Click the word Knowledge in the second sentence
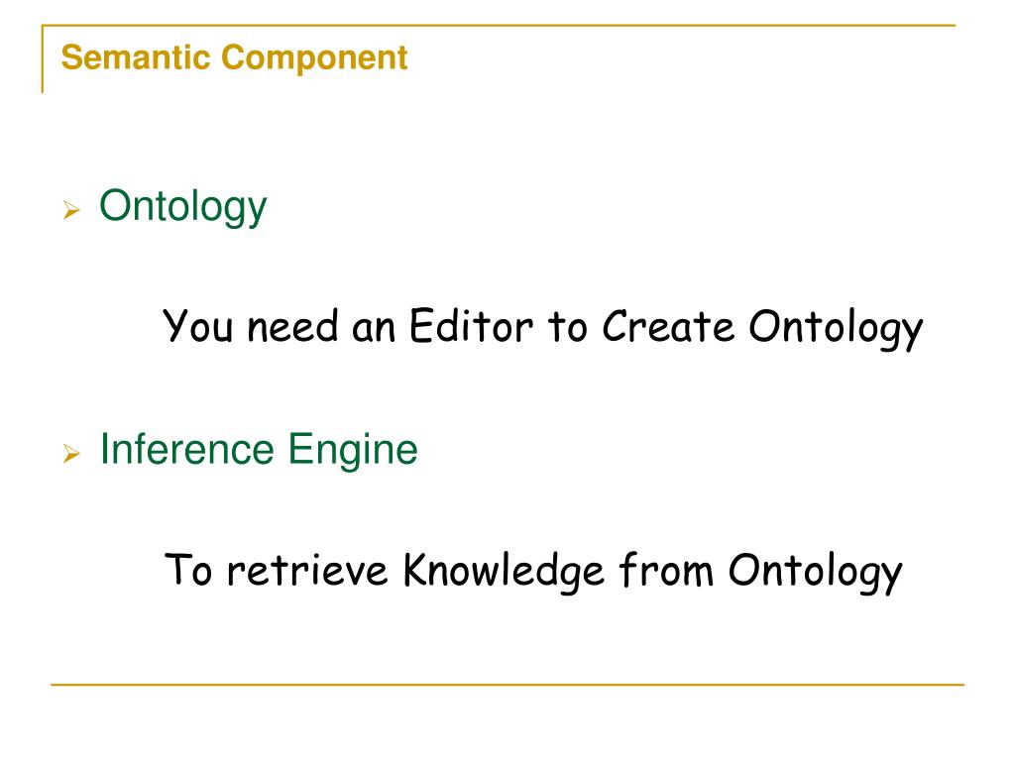This screenshot has width=1015, height=761. click(504, 571)
